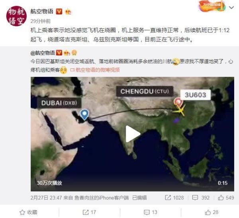Repost using the bottom 17 button
The image size is (239, 218).
(89, 212)
